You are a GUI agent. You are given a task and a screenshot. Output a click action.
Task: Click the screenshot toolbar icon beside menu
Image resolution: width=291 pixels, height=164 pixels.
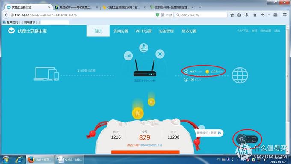tap(276, 15)
